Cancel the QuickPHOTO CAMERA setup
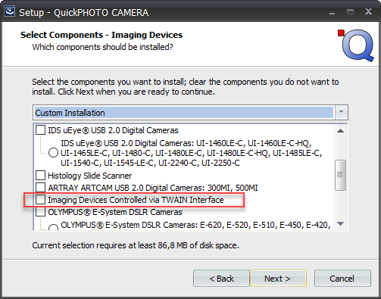This screenshot has width=381, height=299. tap(342, 279)
